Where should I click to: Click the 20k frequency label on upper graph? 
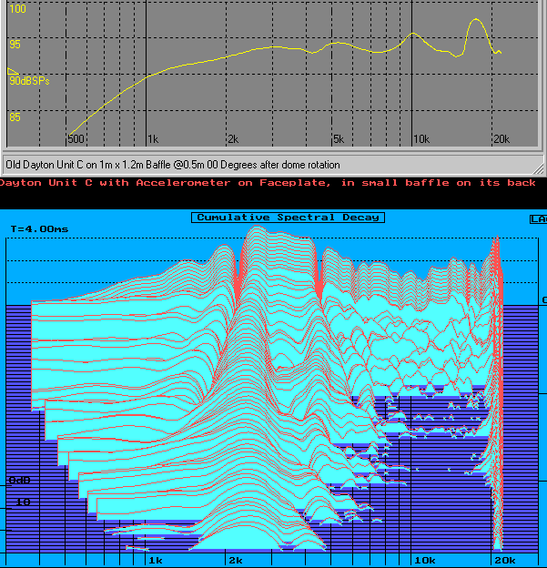[501, 138]
